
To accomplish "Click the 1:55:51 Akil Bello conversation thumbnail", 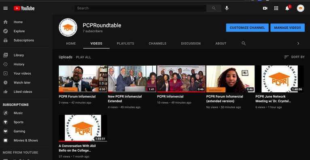I will (83, 128).
